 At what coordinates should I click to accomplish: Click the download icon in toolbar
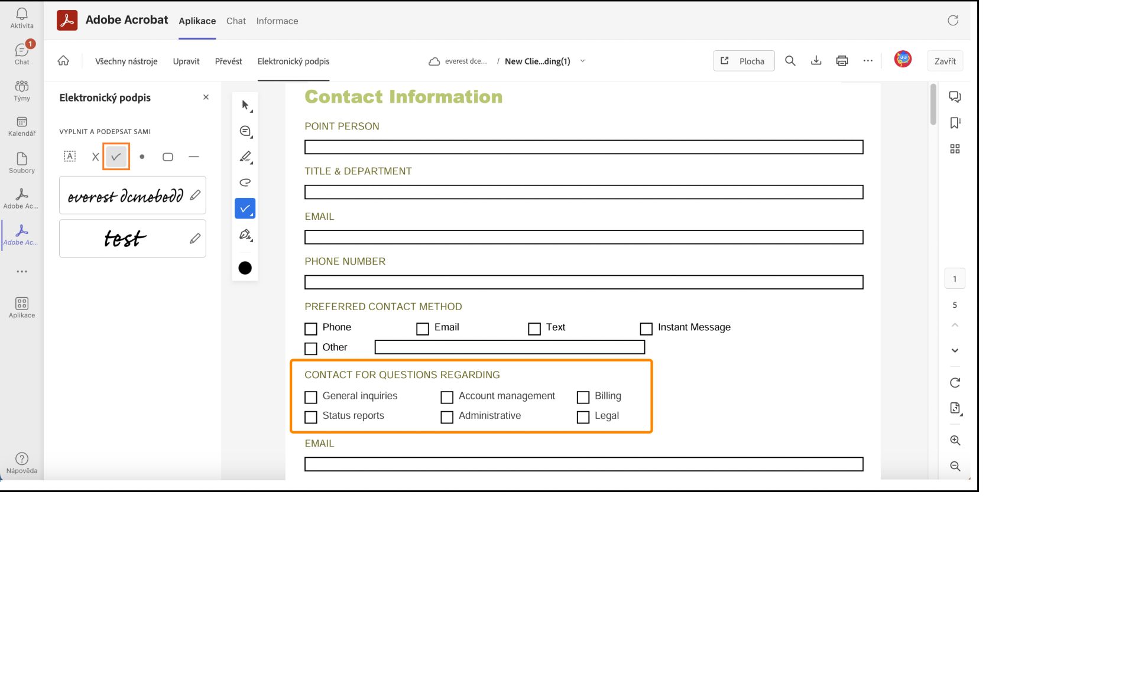pyautogui.click(x=816, y=60)
